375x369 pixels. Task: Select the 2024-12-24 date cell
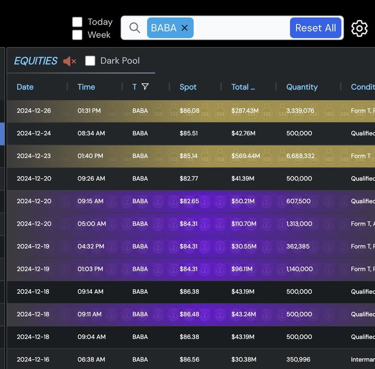[34, 133]
